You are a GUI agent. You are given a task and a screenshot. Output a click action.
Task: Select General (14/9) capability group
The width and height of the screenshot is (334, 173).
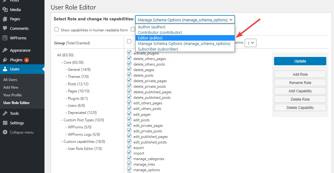[x=79, y=69]
